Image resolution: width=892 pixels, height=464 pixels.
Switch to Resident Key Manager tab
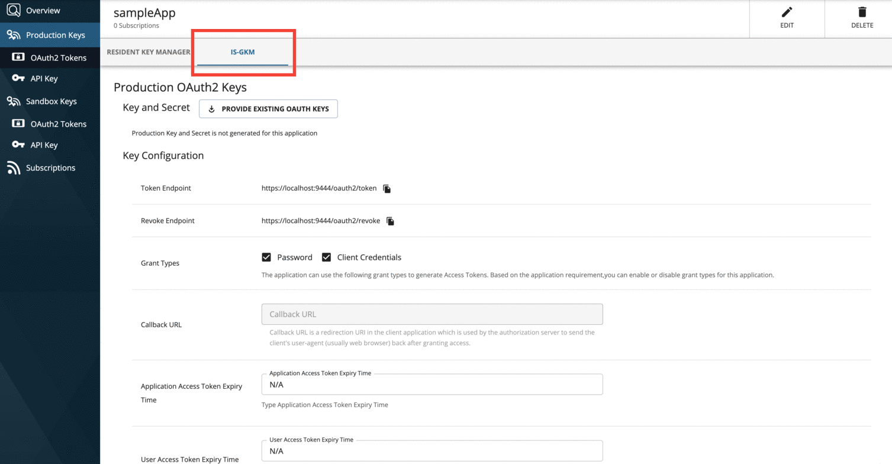pos(149,52)
